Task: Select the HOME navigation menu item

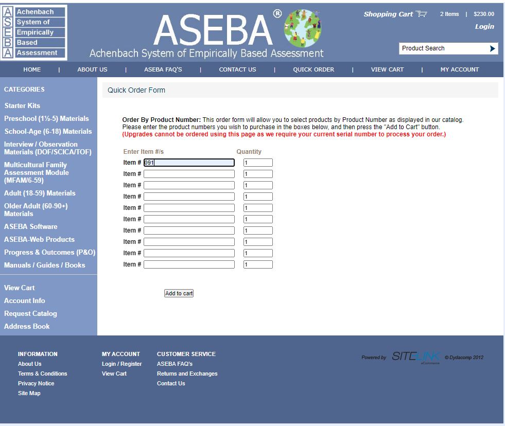Action: pyautogui.click(x=32, y=69)
